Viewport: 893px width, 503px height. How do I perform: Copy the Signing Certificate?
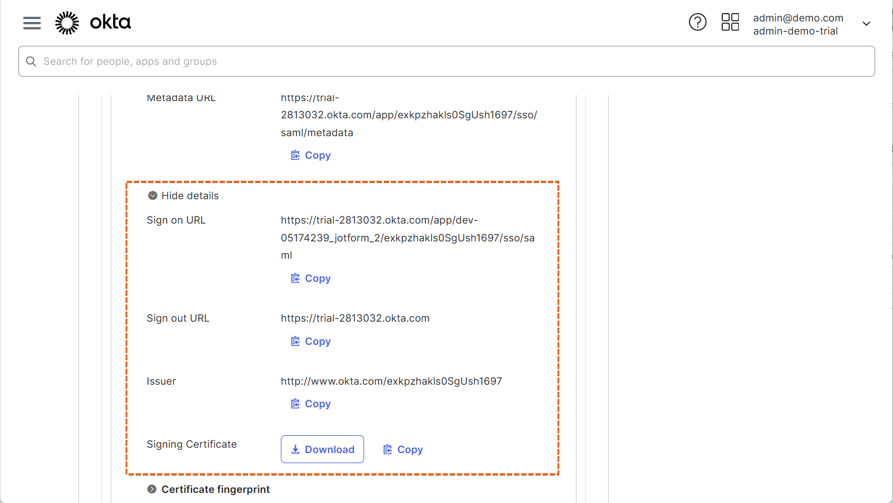click(403, 449)
